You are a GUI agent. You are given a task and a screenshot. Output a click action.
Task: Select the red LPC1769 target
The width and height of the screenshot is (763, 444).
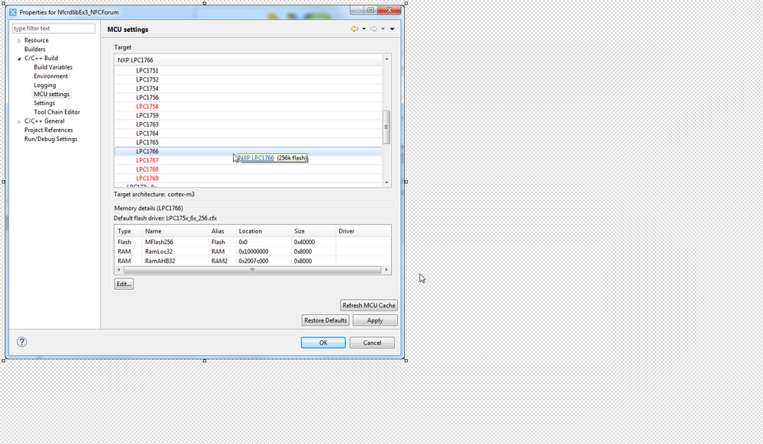click(248, 179)
